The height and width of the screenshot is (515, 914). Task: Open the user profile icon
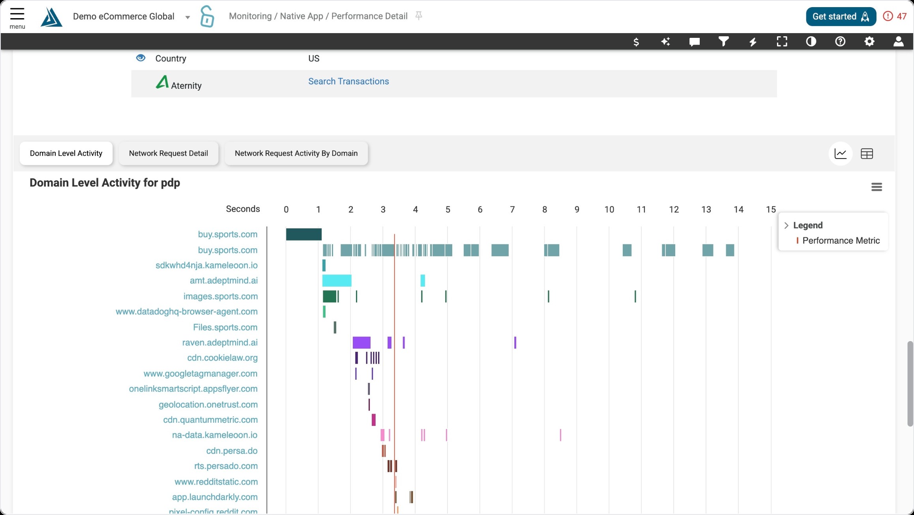click(x=899, y=41)
